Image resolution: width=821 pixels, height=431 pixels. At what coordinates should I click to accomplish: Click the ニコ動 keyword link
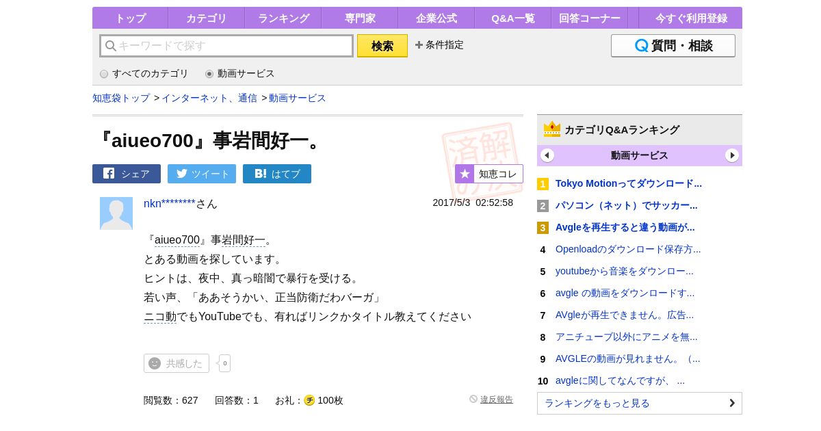point(160,317)
